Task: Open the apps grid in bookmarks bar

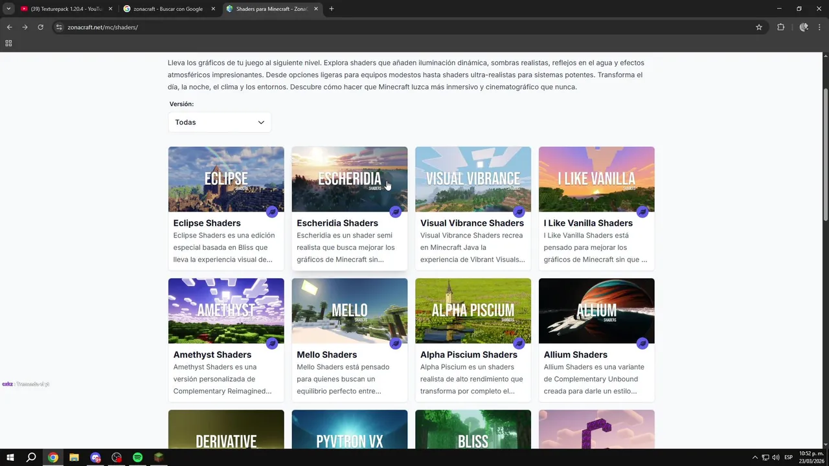Action: tap(8, 43)
